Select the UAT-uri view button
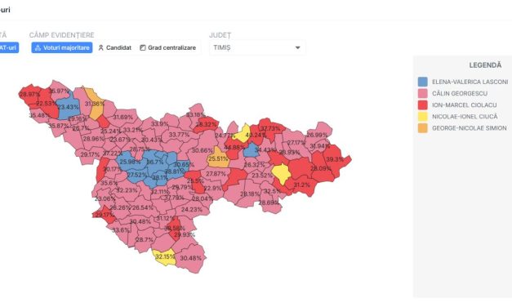 pos(8,47)
